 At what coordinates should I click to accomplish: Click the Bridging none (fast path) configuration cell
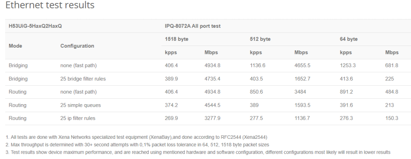pos(78,65)
